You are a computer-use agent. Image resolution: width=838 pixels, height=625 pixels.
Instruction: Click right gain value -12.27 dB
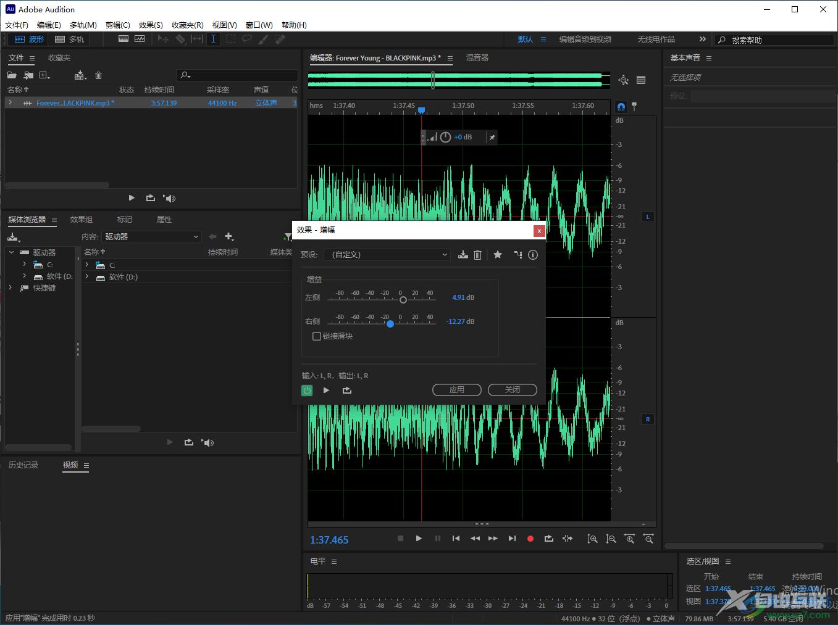coord(461,321)
